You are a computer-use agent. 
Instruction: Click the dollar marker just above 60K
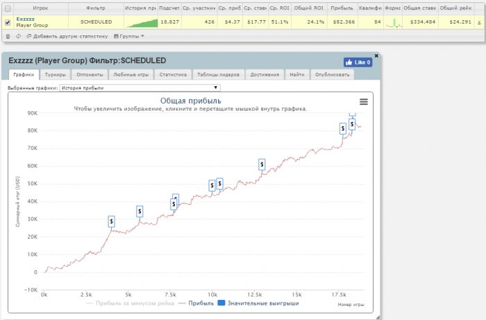[262, 165]
